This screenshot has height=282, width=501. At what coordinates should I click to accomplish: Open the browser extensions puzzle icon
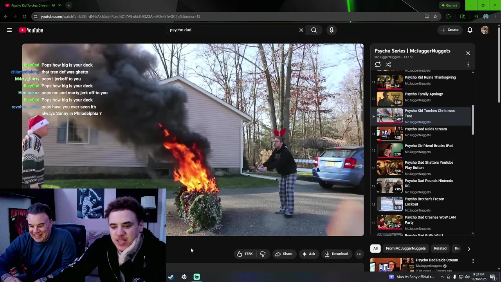[x=449, y=16]
